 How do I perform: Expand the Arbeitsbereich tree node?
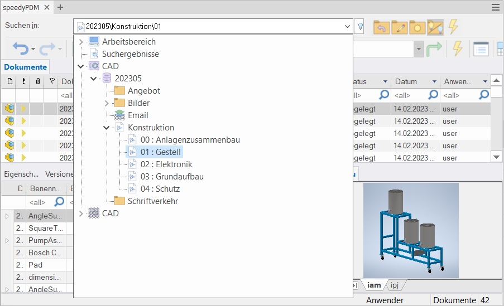click(81, 42)
